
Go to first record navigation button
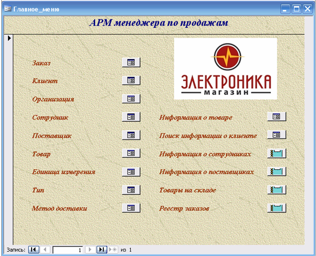(34, 250)
